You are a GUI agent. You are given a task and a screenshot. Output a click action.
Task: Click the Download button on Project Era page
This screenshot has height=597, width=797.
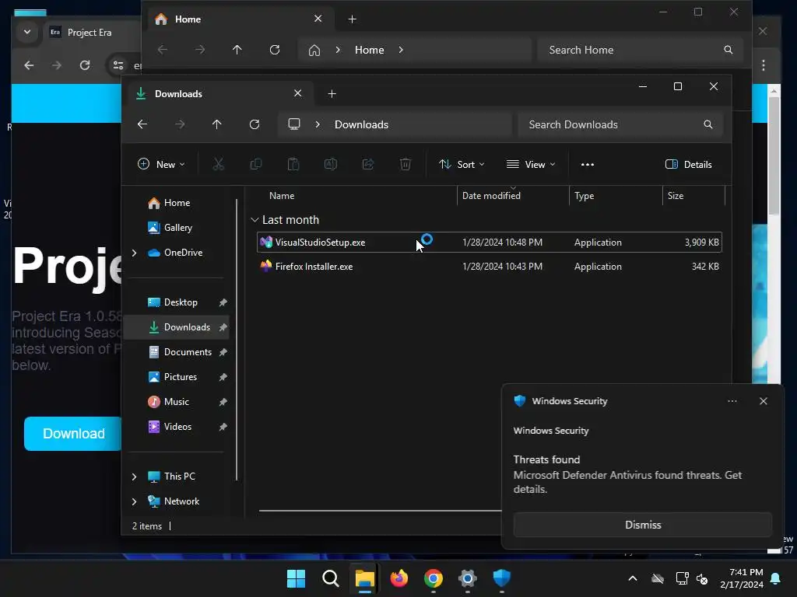(x=72, y=434)
